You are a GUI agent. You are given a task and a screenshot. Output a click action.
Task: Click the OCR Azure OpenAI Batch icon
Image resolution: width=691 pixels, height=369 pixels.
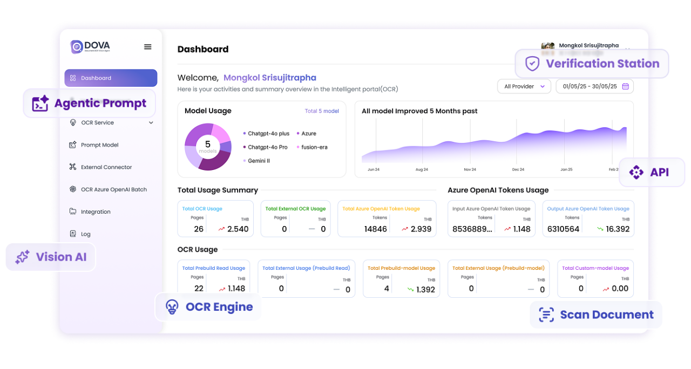(x=73, y=189)
